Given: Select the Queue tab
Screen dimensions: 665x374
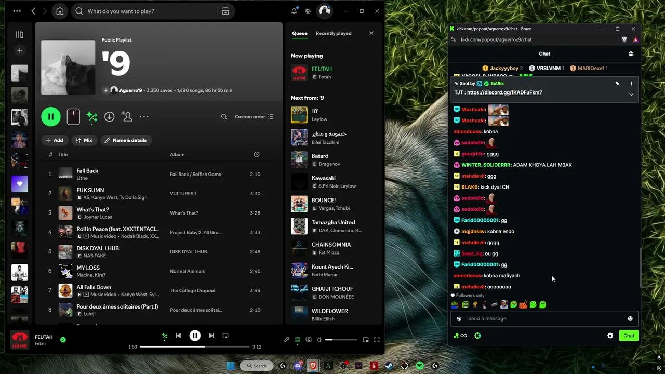Looking at the screenshot, I should [300, 33].
